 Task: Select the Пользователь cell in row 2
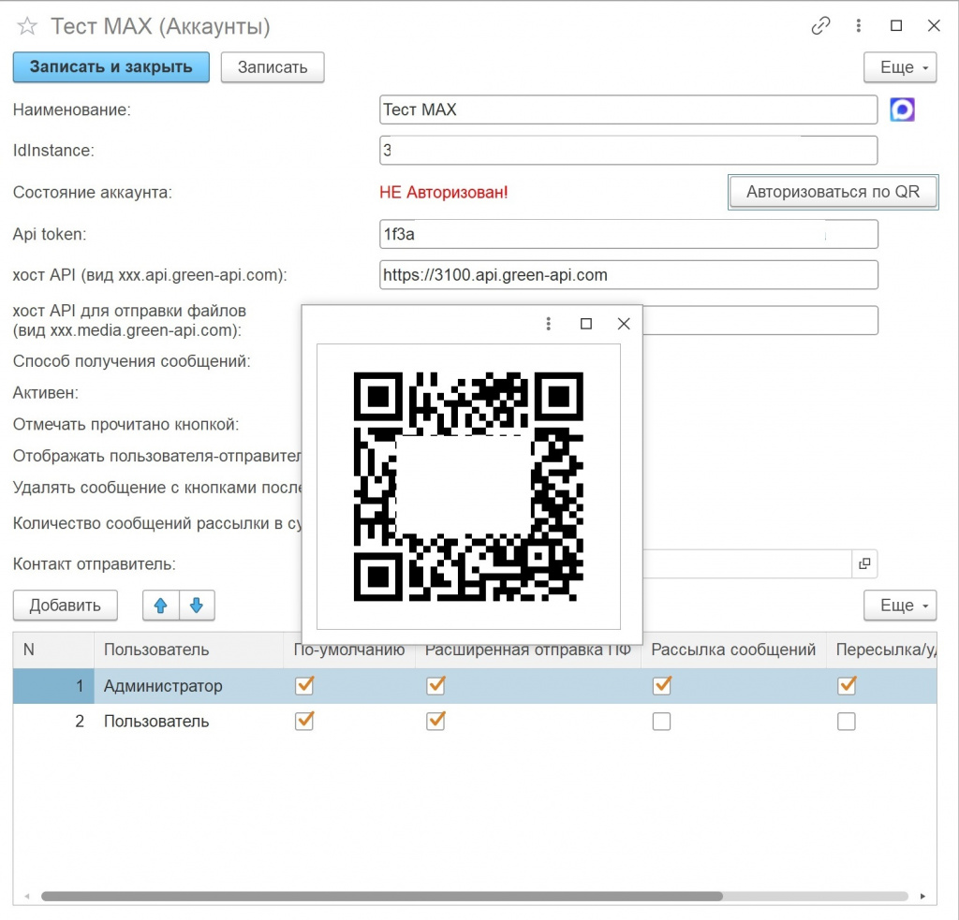pyautogui.click(x=188, y=722)
